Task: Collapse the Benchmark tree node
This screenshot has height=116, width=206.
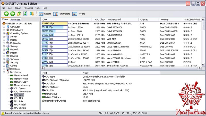Action: tap(4, 72)
